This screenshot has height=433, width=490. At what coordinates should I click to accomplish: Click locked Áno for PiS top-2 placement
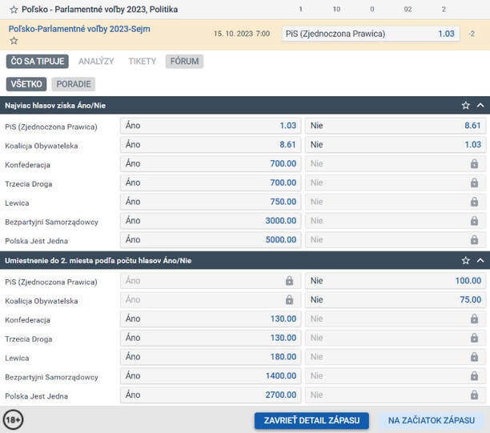(x=211, y=281)
